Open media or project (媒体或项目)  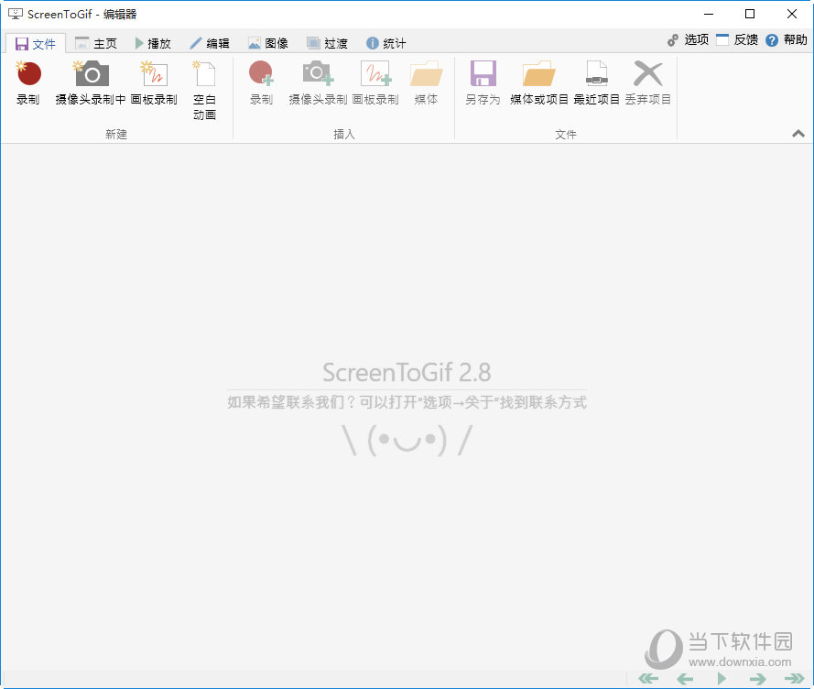coord(539,83)
